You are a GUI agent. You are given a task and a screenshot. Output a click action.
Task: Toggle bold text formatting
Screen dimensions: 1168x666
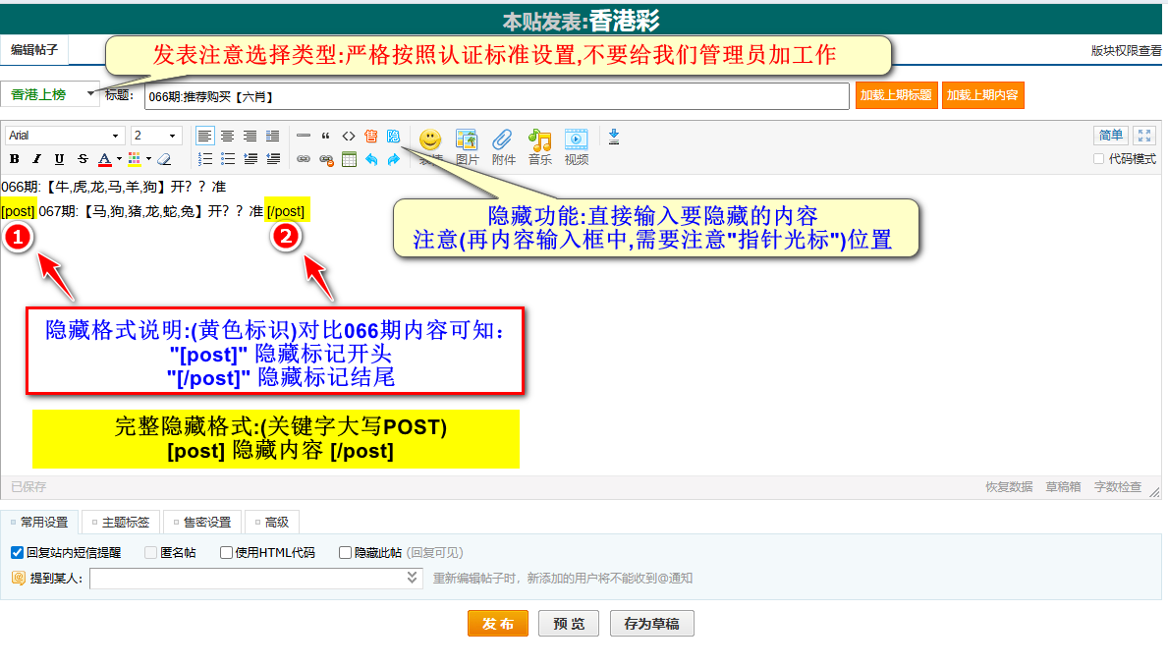[15, 159]
